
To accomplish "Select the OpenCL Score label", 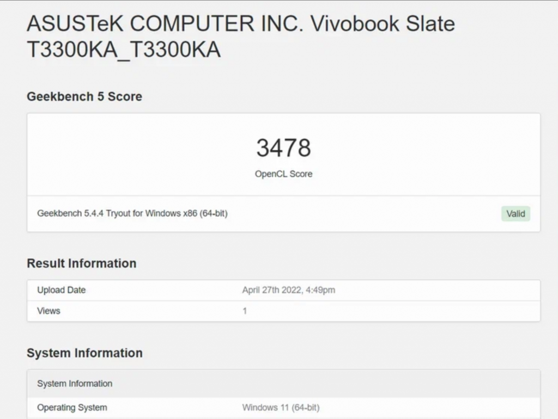I will tap(283, 174).
